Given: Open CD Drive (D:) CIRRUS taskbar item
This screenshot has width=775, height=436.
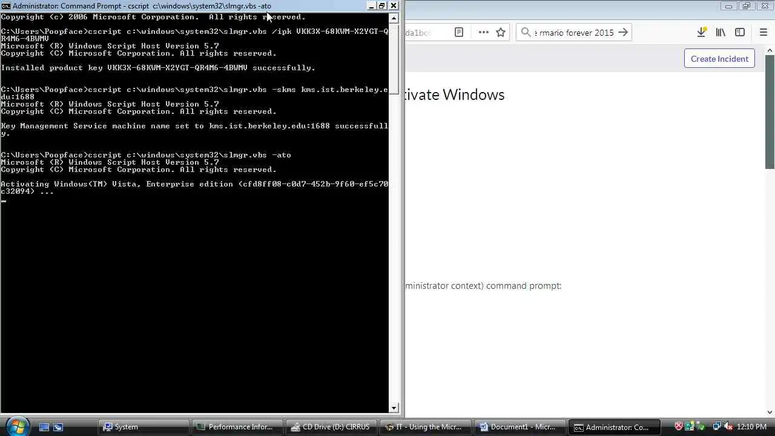Looking at the screenshot, I should (332, 427).
